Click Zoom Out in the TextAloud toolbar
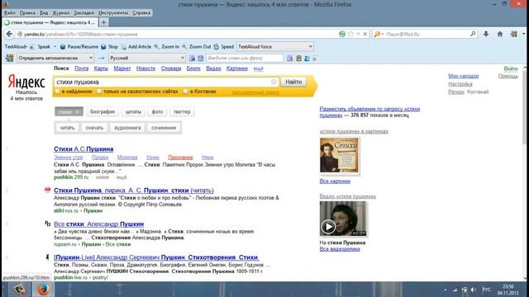Viewport: 529px width, 297px height. [x=197, y=46]
